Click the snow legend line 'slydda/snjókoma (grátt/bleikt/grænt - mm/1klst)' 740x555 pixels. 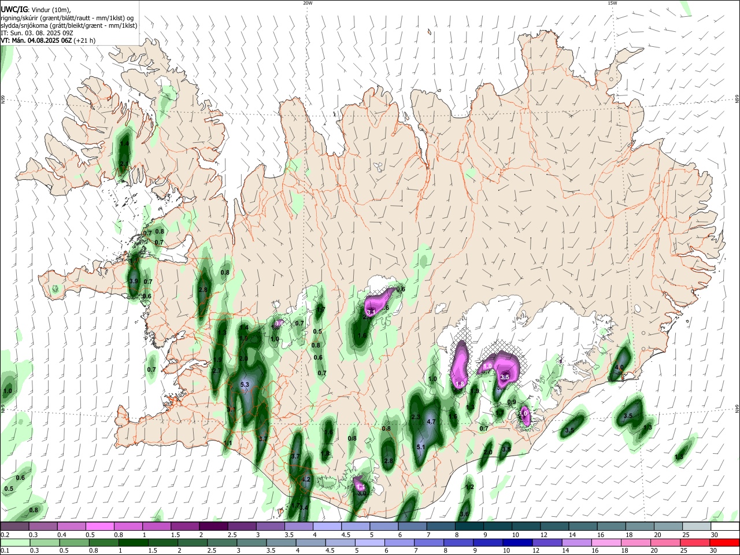point(69,25)
